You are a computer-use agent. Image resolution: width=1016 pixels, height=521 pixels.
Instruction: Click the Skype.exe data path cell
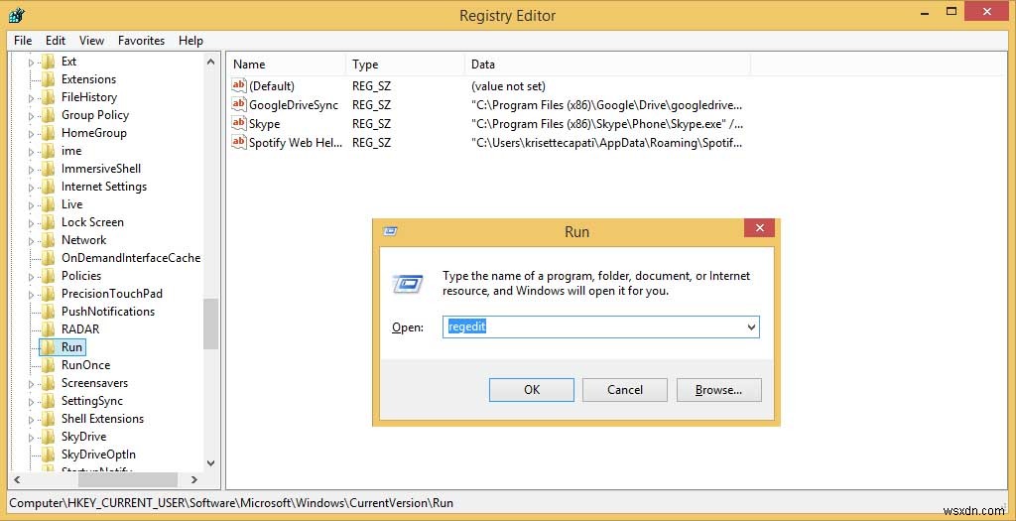point(607,123)
